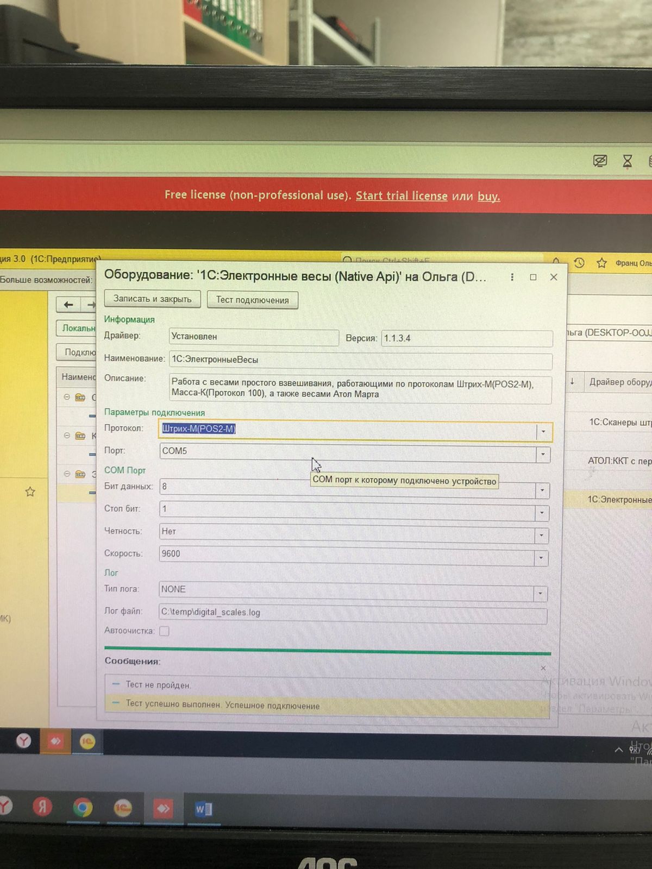Open the Порт COM5 dropdown
652x869 pixels.
click(x=542, y=455)
